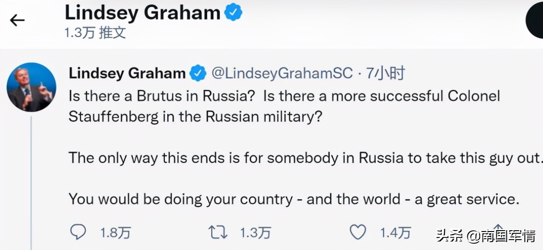Click the verified badge in the header
The height and width of the screenshot is (250, 543).
[x=233, y=13]
